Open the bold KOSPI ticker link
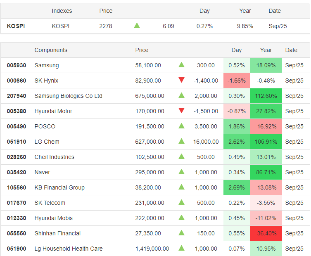This screenshot has height=256, width=311. click(x=16, y=26)
